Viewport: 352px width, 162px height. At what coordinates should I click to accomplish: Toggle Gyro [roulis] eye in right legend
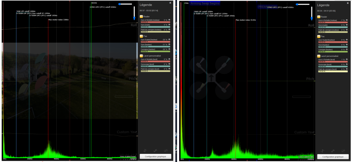pos(347,25)
